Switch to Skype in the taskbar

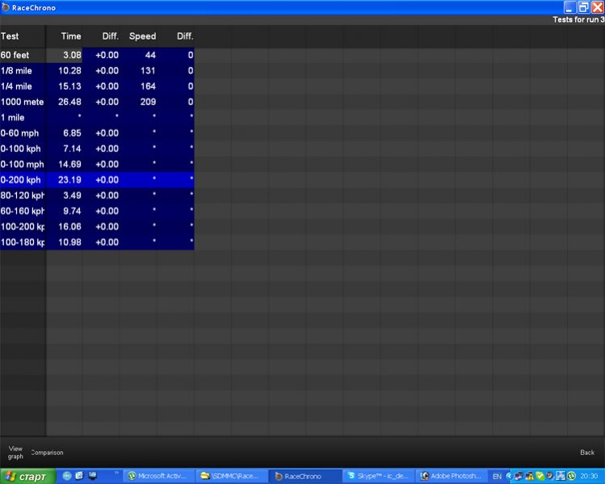click(x=378, y=476)
